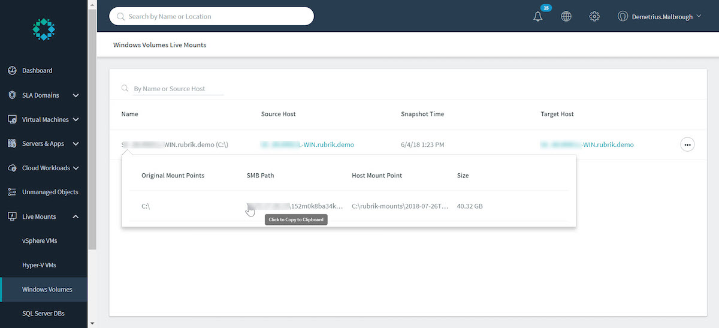719x328 pixels.
Task: Click the Servers & Apps grid icon
Action: [x=12, y=144]
